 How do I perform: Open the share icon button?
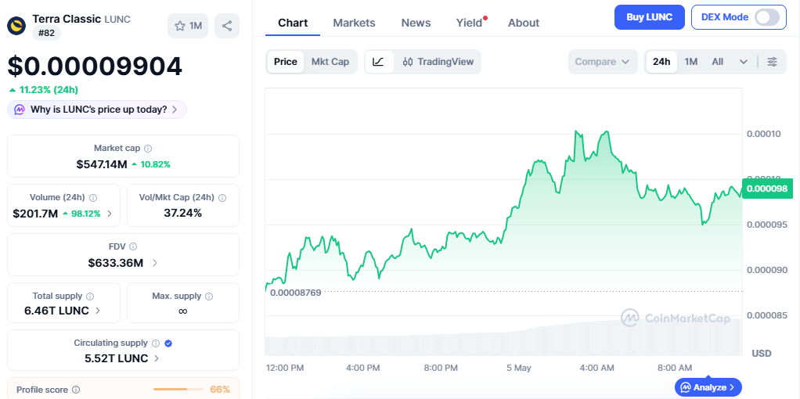click(x=227, y=26)
